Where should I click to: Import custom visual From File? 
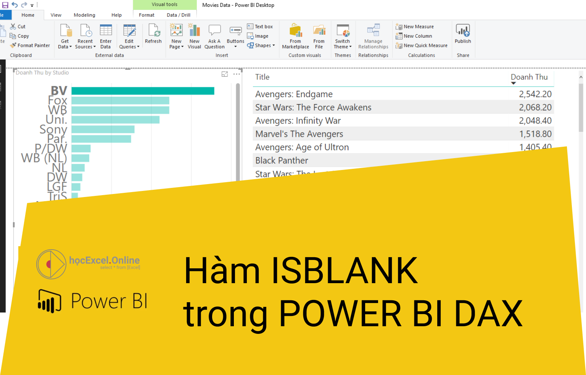click(x=319, y=37)
